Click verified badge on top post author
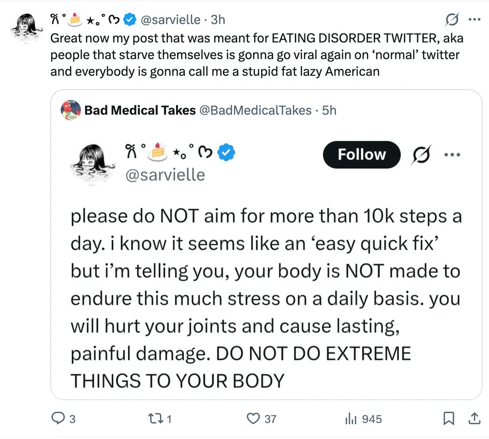The image size is (489, 439). (130, 20)
